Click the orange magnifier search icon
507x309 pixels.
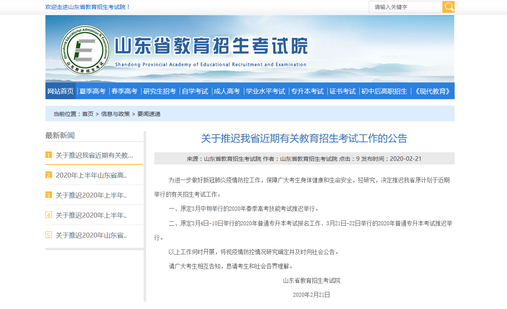[x=448, y=7]
